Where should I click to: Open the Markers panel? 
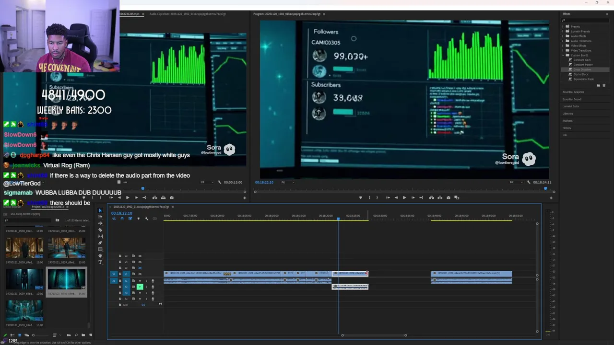567,121
